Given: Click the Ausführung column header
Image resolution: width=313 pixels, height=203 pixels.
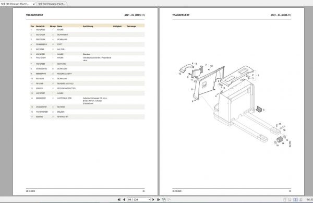Looking at the screenshot, I should click(88, 26).
